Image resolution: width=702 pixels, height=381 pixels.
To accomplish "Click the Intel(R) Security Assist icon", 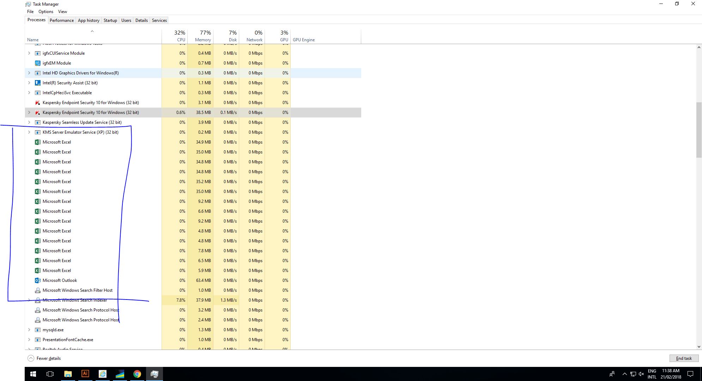I will point(37,83).
